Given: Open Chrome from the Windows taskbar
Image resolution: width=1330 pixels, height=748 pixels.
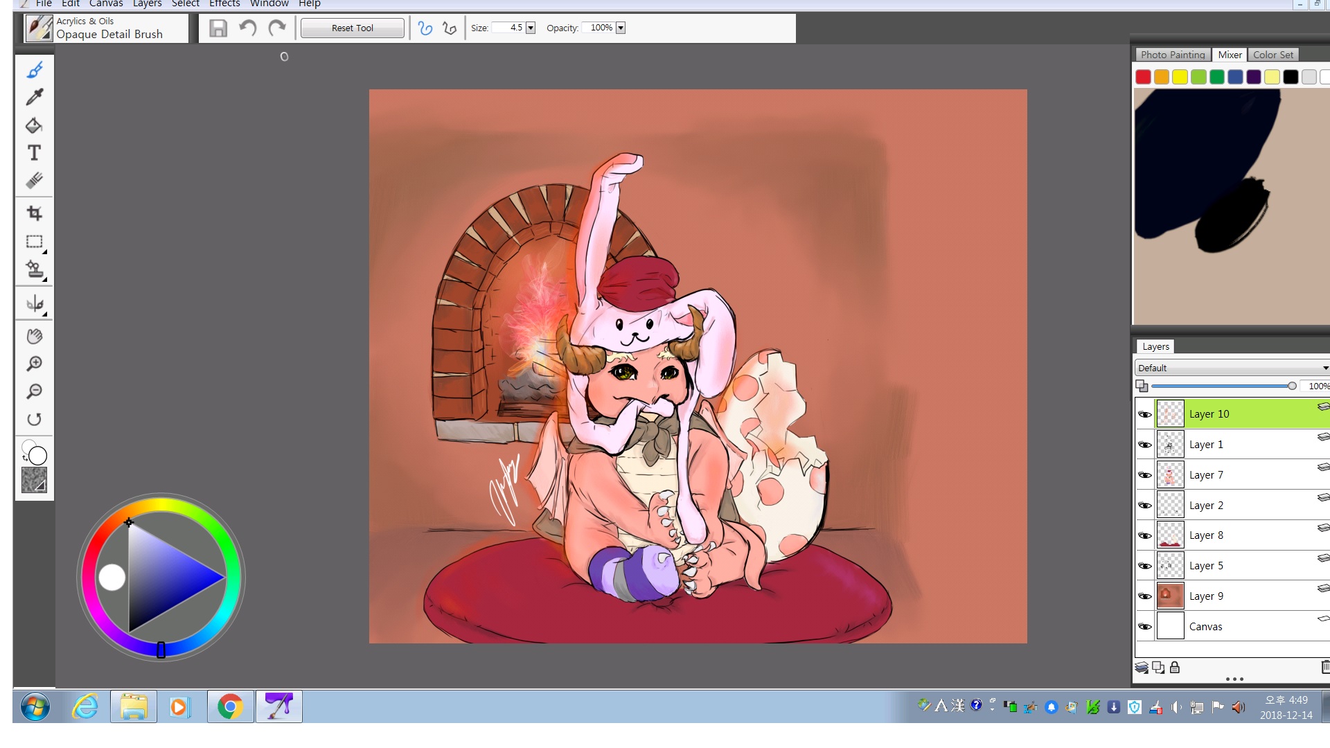Looking at the screenshot, I should click(x=230, y=706).
